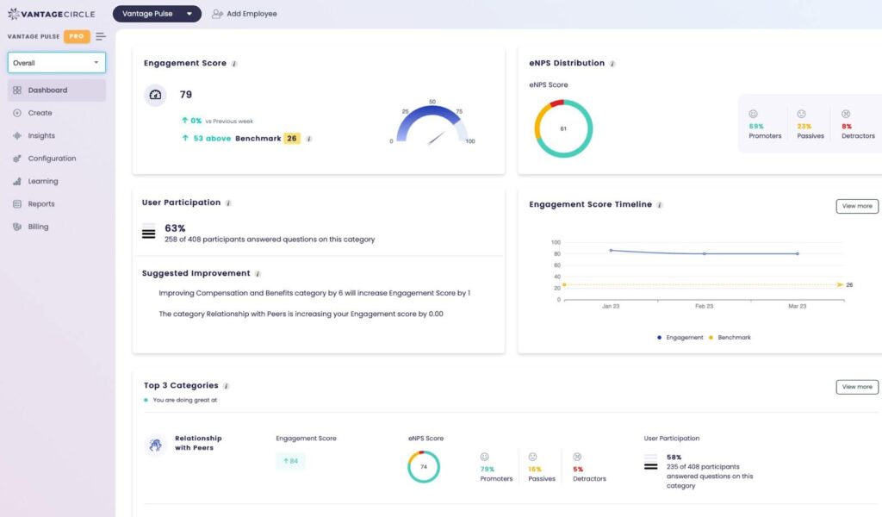Click the Vantage Circle logo
Screen dimensions: 882x517
click(50, 14)
